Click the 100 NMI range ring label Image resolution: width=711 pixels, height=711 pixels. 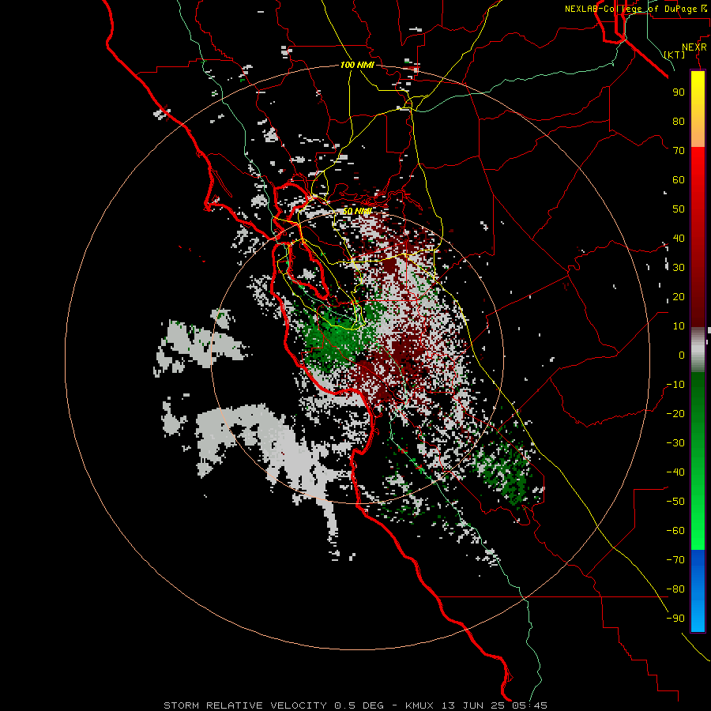[x=357, y=65]
